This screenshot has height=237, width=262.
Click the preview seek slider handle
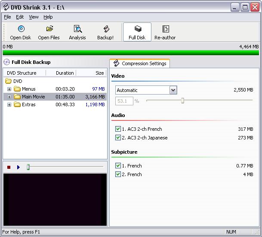(x=28, y=167)
